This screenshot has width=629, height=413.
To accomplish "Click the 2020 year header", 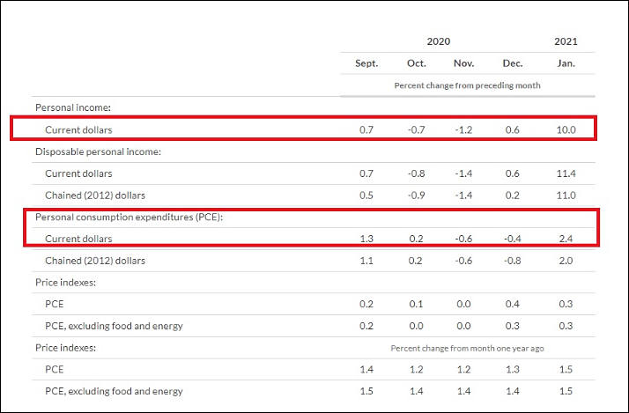I will point(438,41).
